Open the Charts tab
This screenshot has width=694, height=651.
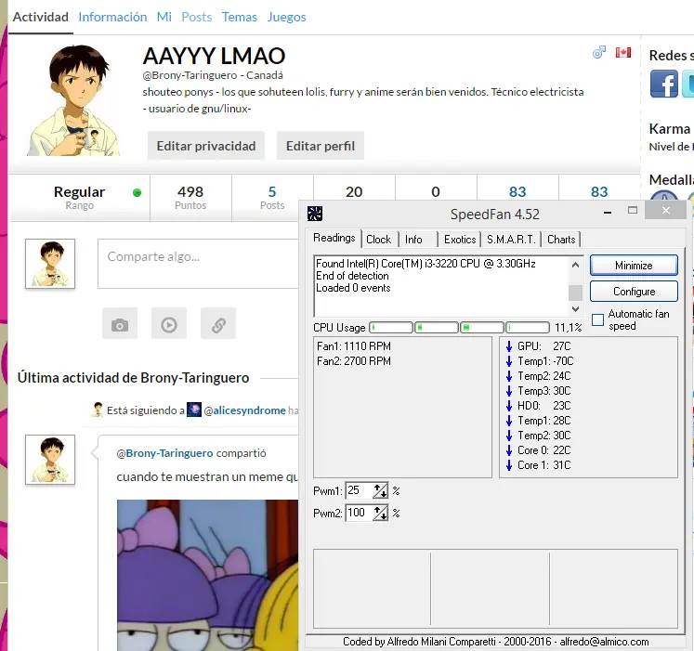coord(561,240)
